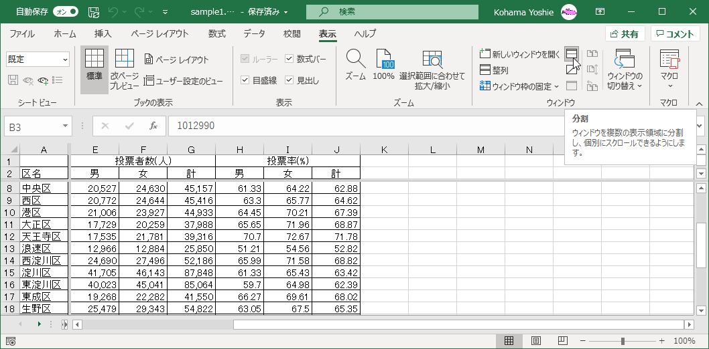Open the Redo history dropdown arrow

(x=151, y=12)
